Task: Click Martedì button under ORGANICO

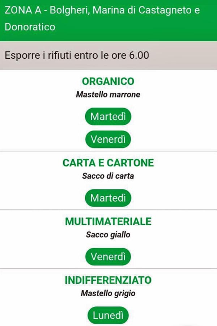Action: [108, 117]
